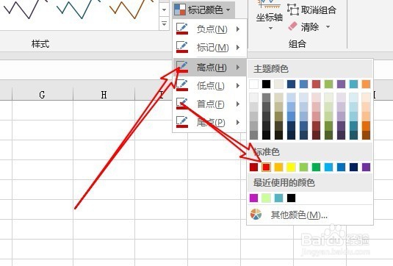Open the 低点(L) submenu
393x266 pixels.
tap(209, 86)
